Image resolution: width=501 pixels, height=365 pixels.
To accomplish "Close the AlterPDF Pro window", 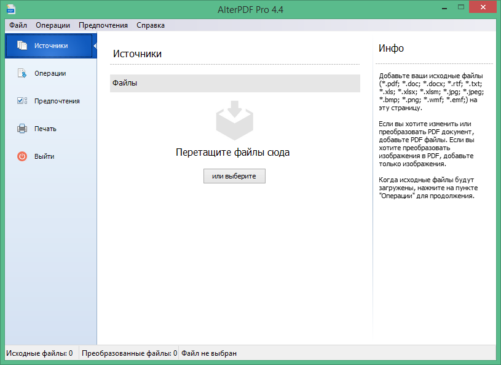I will [483, 7].
